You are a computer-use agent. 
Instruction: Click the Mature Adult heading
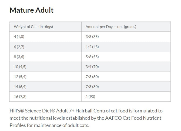click(x=32, y=10)
